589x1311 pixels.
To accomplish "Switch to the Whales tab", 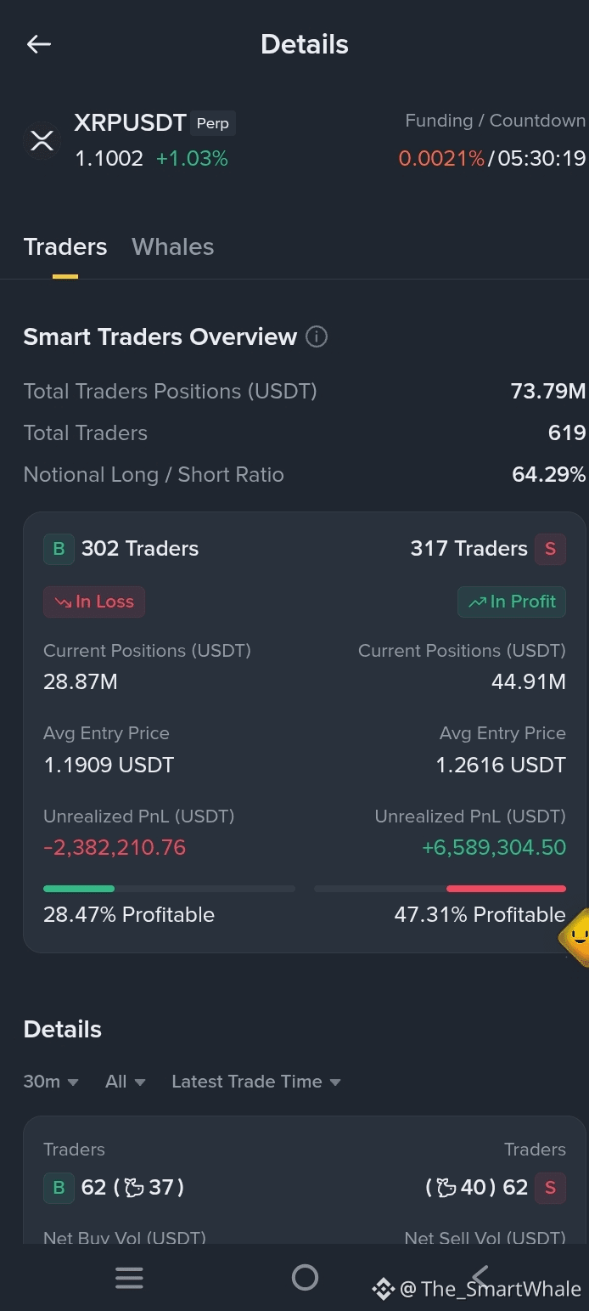I will [173, 247].
